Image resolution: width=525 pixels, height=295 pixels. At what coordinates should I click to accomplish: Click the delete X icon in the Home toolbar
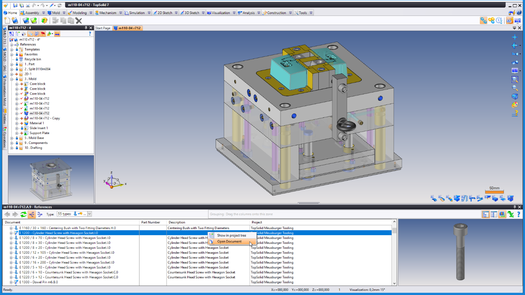pyautogui.click(x=79, y=20)
